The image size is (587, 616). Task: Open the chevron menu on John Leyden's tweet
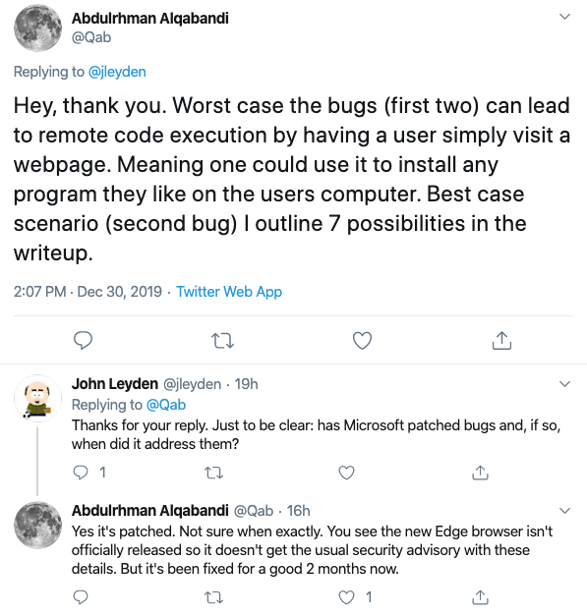564,384
